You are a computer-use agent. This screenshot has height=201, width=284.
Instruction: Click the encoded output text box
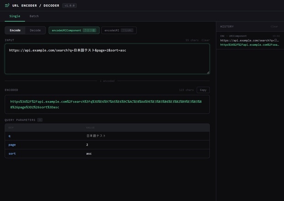[107, 104]
